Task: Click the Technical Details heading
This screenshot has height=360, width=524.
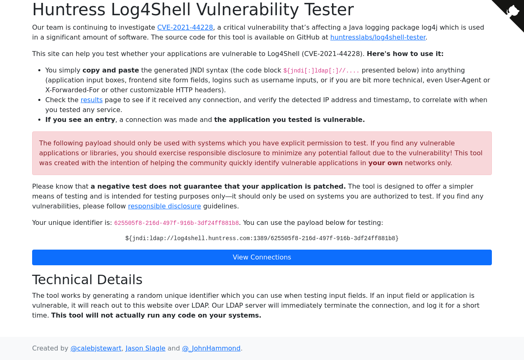Action: pos(87,280)
